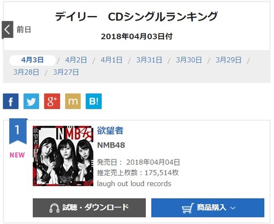The image size is (274, 224).
Task: Expand the 商品購入 dropdown chevron
Action: click(233, 208)
